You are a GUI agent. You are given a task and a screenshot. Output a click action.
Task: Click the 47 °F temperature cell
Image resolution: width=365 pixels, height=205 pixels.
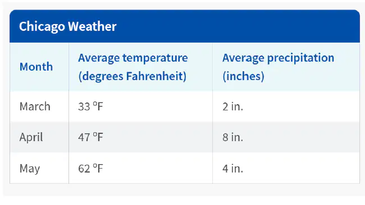[x=90, y=137]
